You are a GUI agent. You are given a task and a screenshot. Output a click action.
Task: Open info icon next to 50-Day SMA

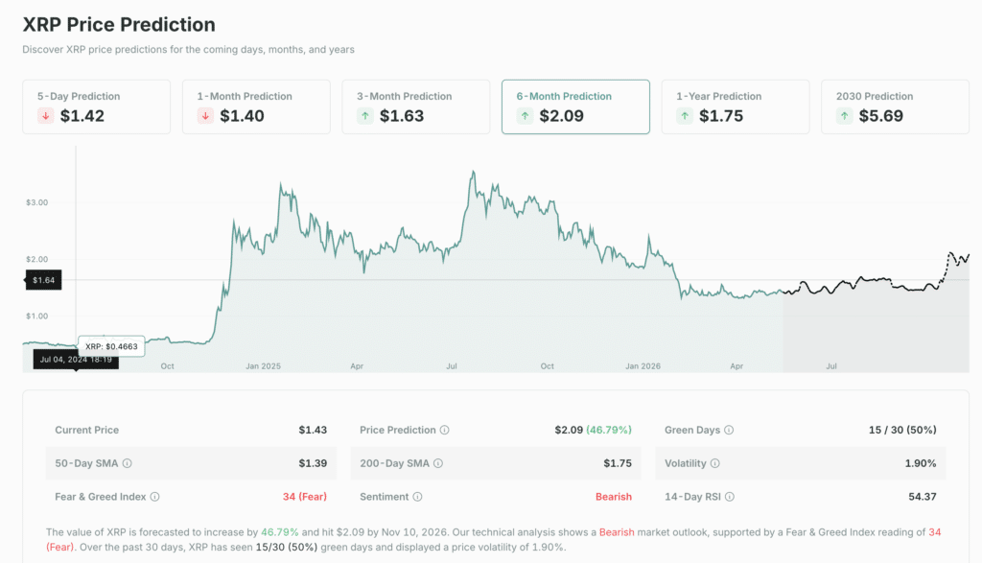tap(128, 463)
